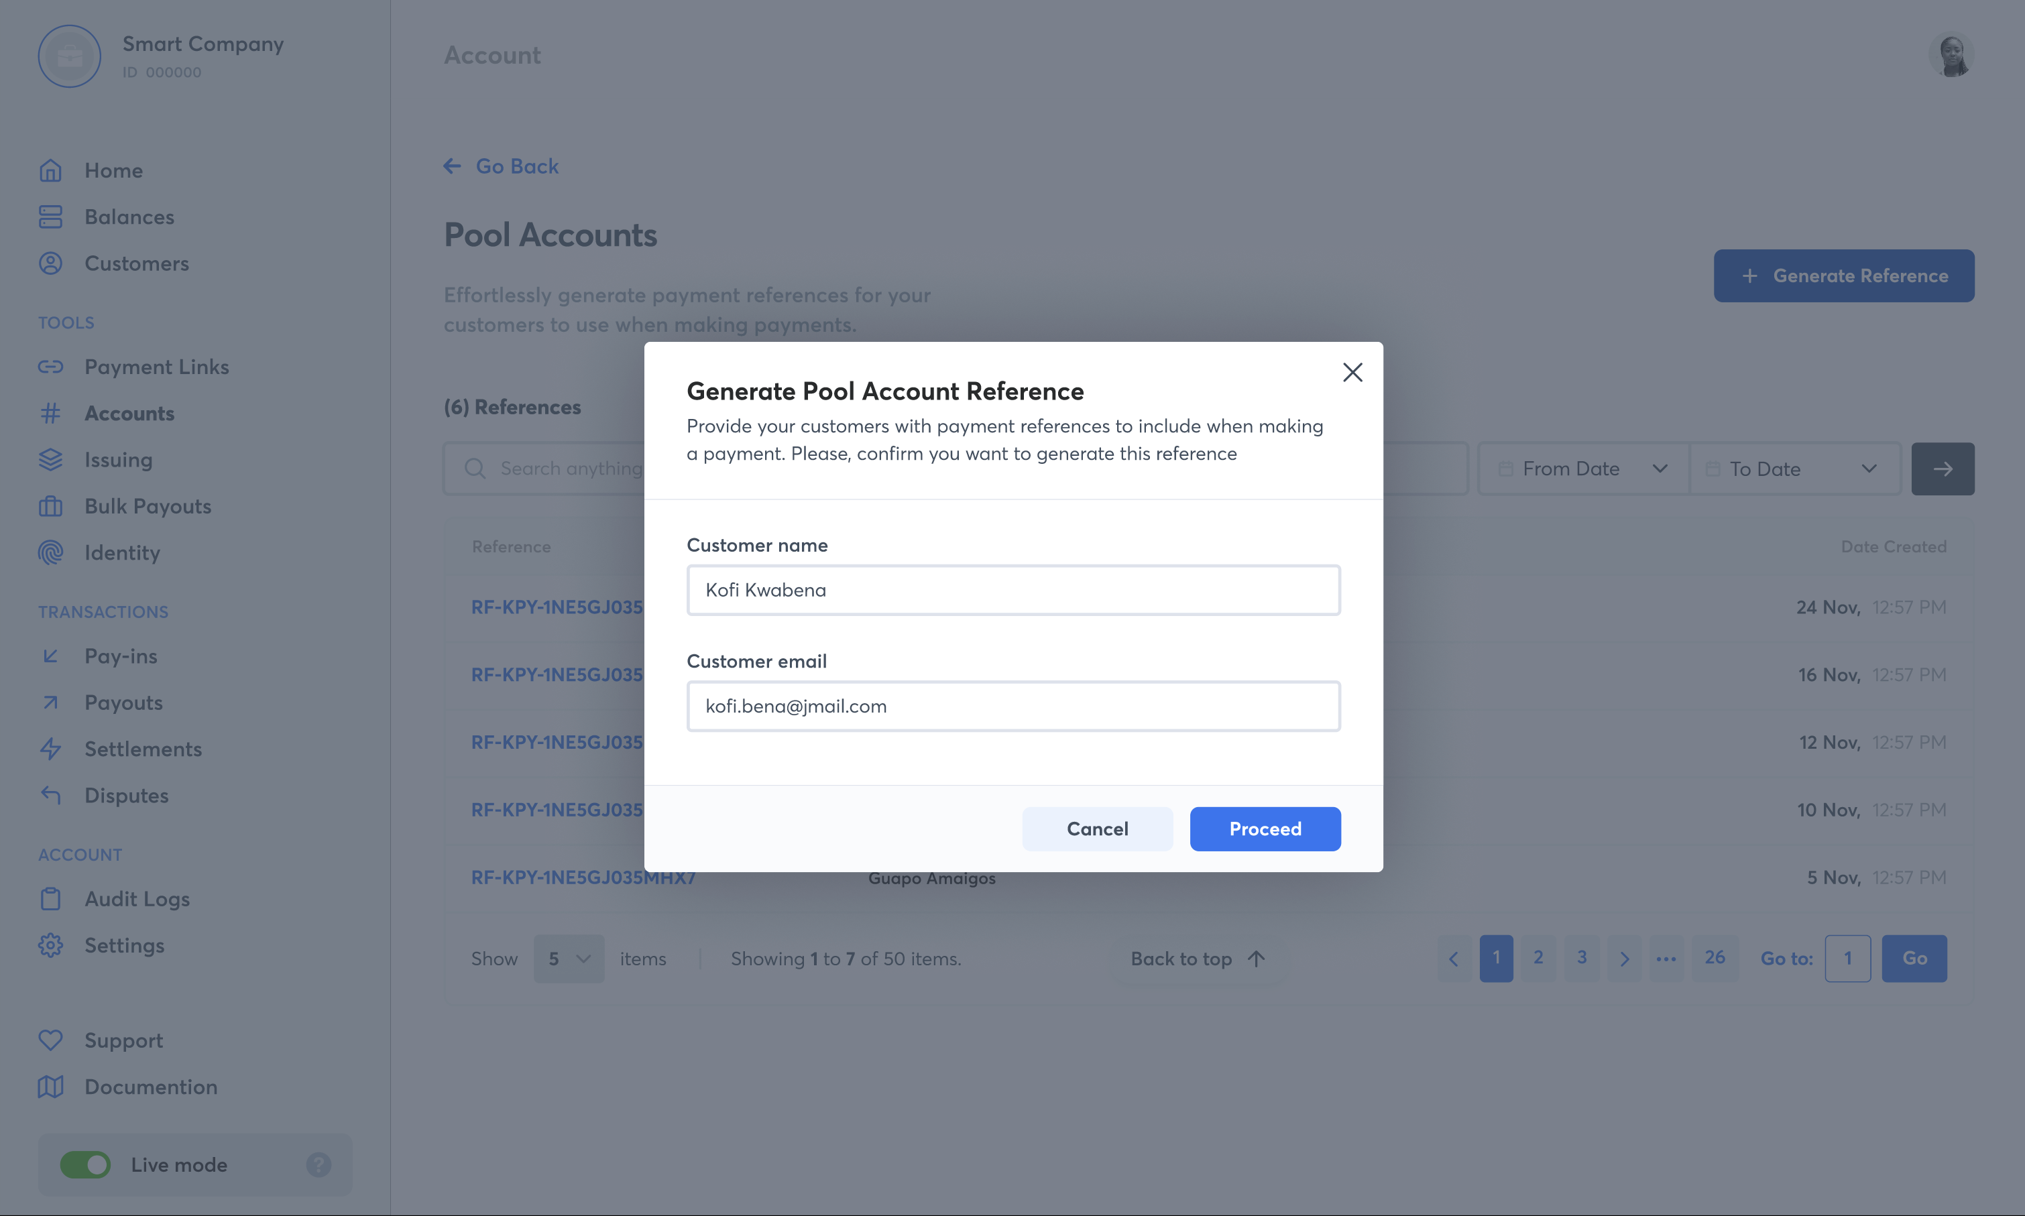Go to Customers section

coord(136,264)
